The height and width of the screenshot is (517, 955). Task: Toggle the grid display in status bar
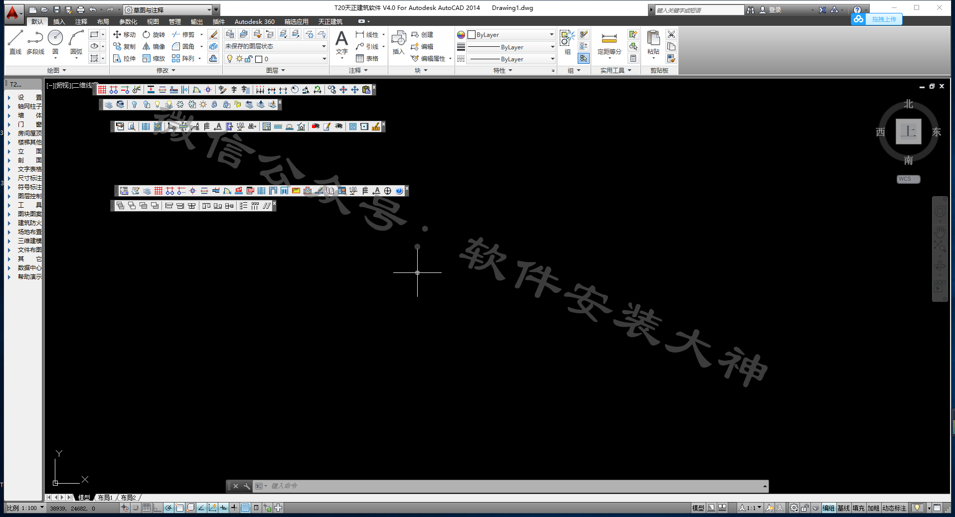click(147, 508)
